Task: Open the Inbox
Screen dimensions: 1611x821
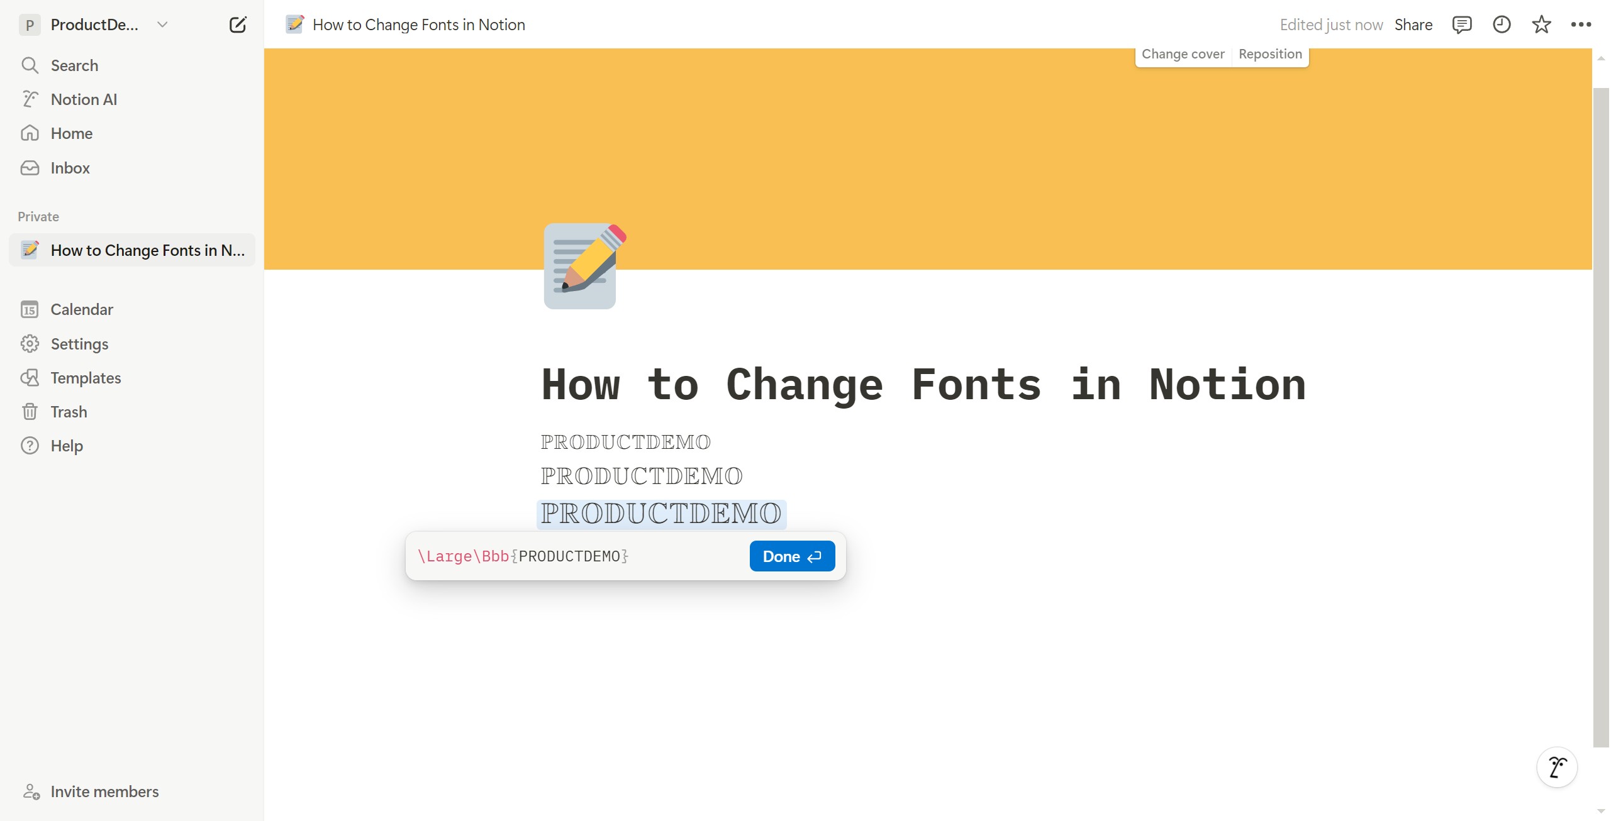Action: click(132, 168)
